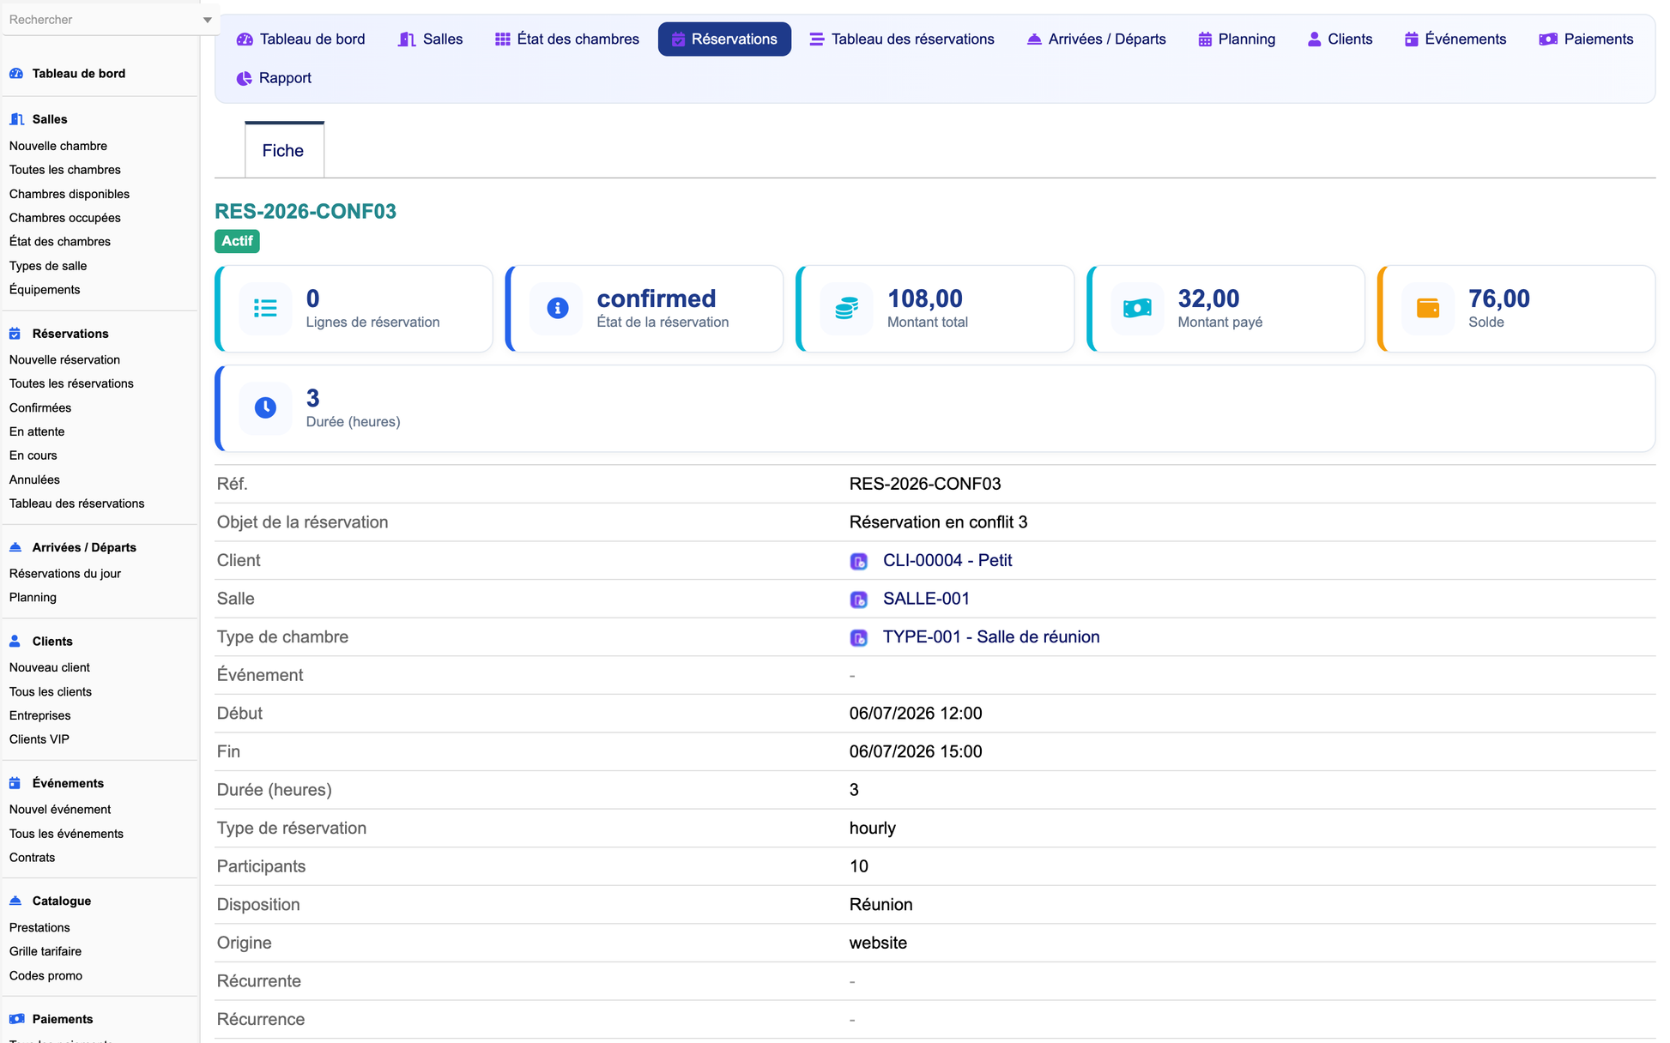Open TYPE-001 - Salle de réunion link
Viewport: 1670px width, 1043px height.
991,637
